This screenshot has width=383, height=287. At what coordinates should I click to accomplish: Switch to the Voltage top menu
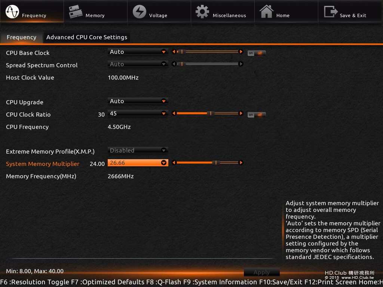coord(159,12)
